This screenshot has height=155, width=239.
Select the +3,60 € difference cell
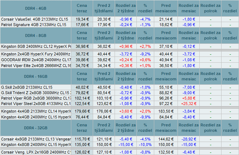point(126,111)
